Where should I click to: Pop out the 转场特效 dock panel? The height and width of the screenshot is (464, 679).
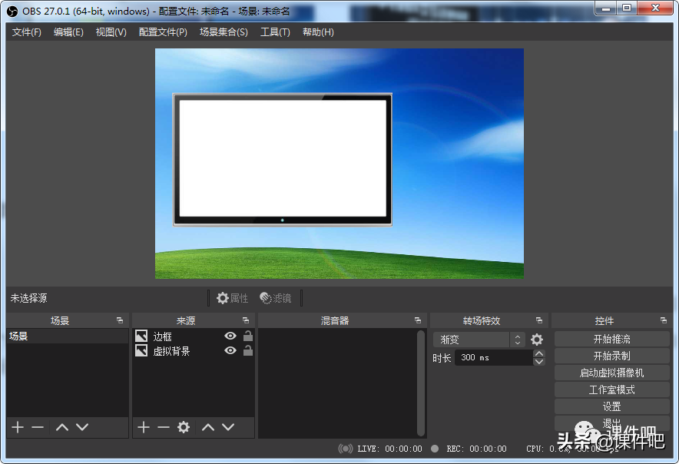pyautogui.click(x=539, y=320)
